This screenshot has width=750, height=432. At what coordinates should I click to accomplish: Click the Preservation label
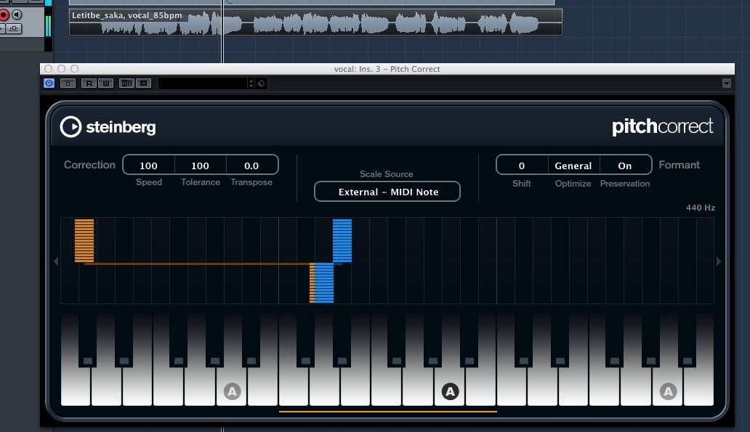pyautogui.click(x=625, y=184)
